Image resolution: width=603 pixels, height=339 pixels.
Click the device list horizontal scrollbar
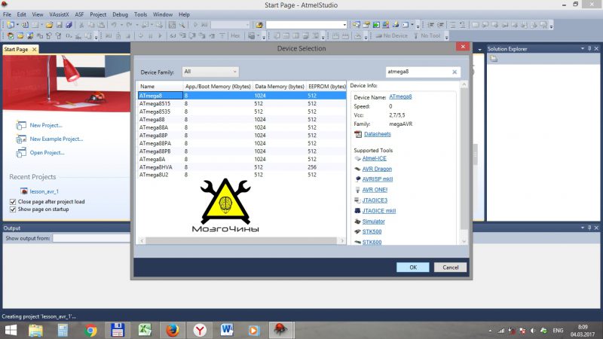(x=241, y=240)
